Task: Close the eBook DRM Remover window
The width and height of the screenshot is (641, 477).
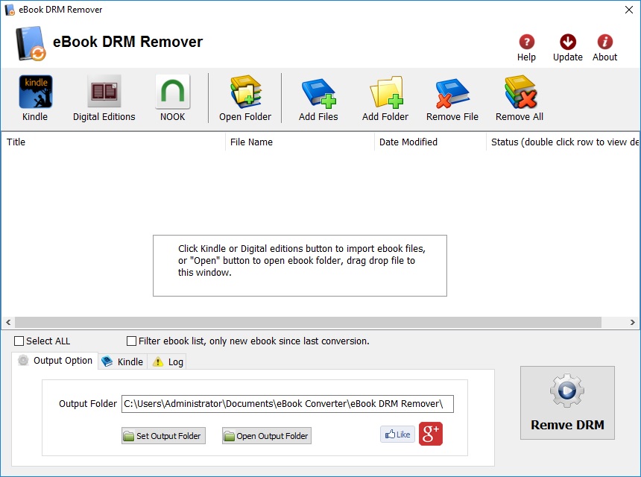Action: pyautogui.click(x=629, y=10)
